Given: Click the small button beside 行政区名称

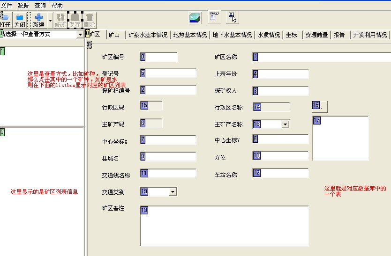Looking at the screenshot, I should pos(320,107).
